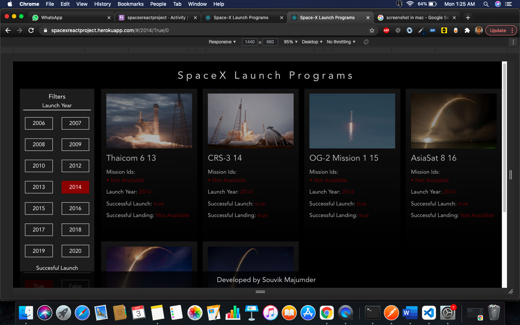Select the 2012 launch year filter
520x325 pixels.
point(75,166)
